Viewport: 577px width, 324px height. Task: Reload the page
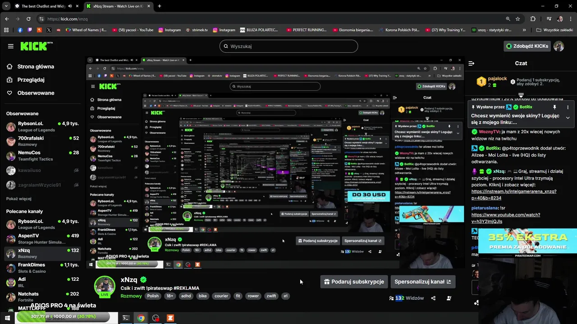coord(28,19)
